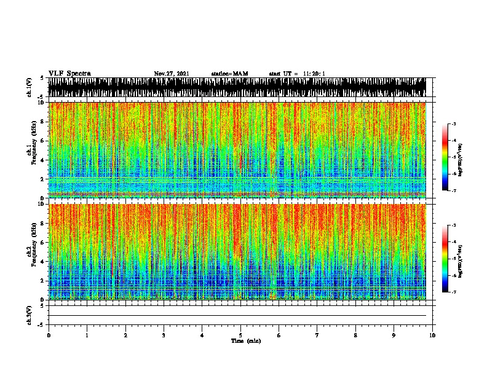The width and height of the screenshot is (487, 376).
Task: Click the "Time (min)" axis label
Action: point(246,341)
